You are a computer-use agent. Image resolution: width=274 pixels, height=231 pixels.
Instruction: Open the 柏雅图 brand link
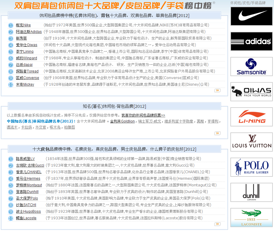(69, 127)
